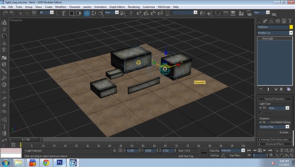Open the Display panel tab
Screen dimensions: 295x167
pyautogui.click(x=284, y=21)
